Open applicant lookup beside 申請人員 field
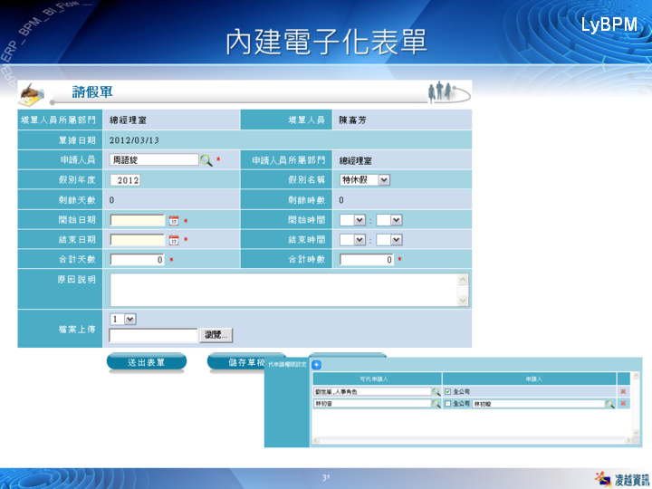Viewport: 652px width, 489px height. coord(206,160)
